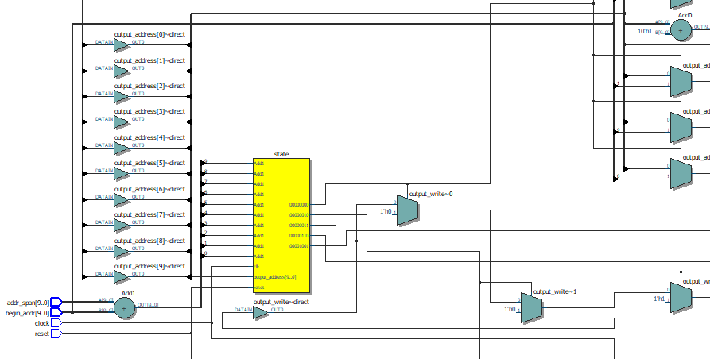Select the yellow state machine block

281,226
